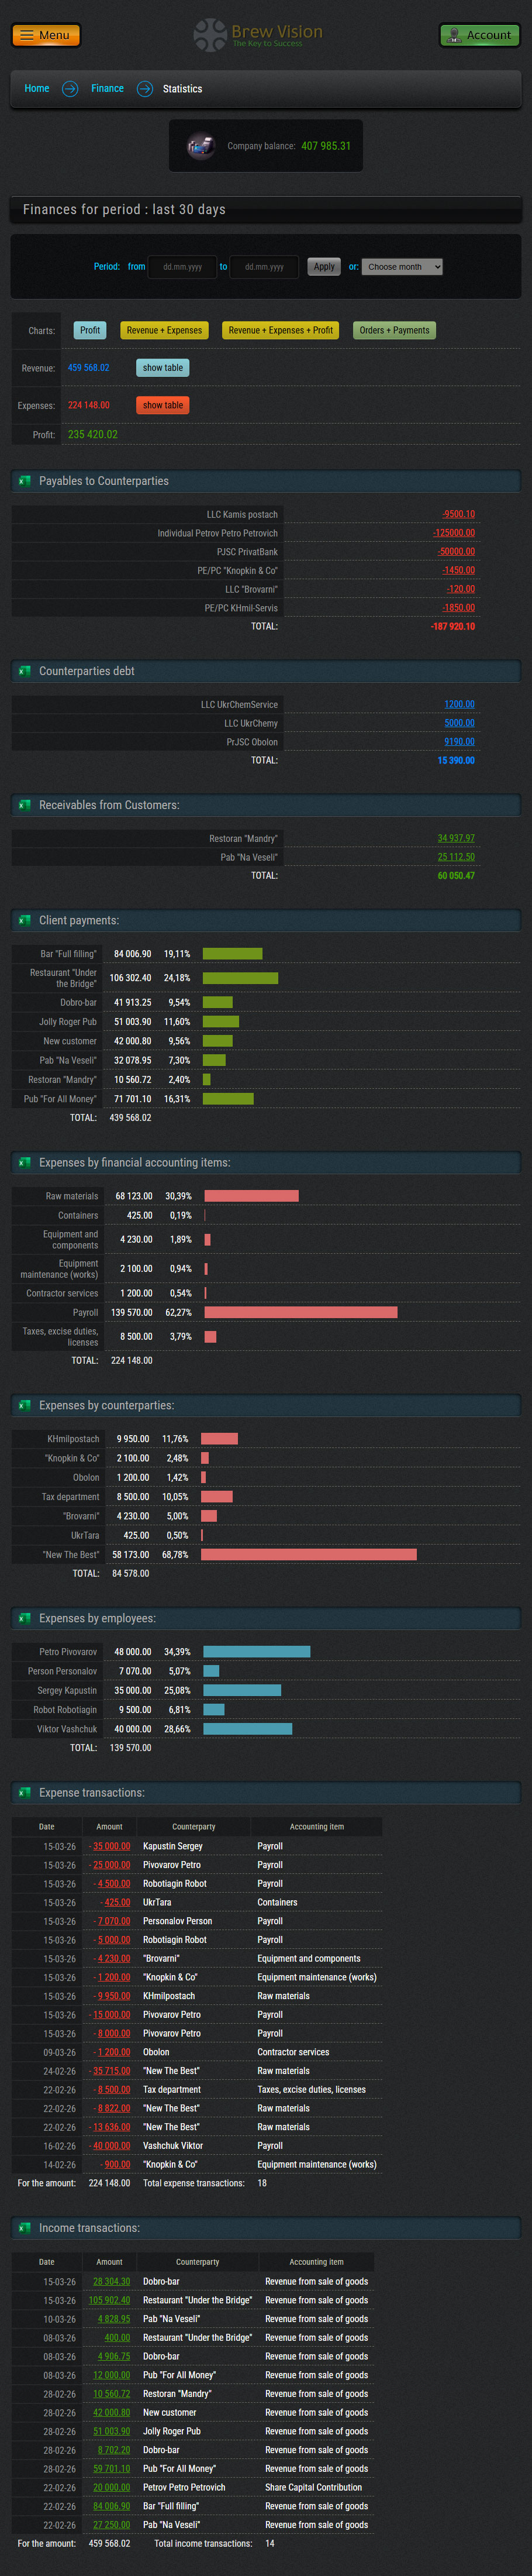This screenshot has height=2576, width=532.
Task: Go to Home breadcrumb
Action: 37,89
